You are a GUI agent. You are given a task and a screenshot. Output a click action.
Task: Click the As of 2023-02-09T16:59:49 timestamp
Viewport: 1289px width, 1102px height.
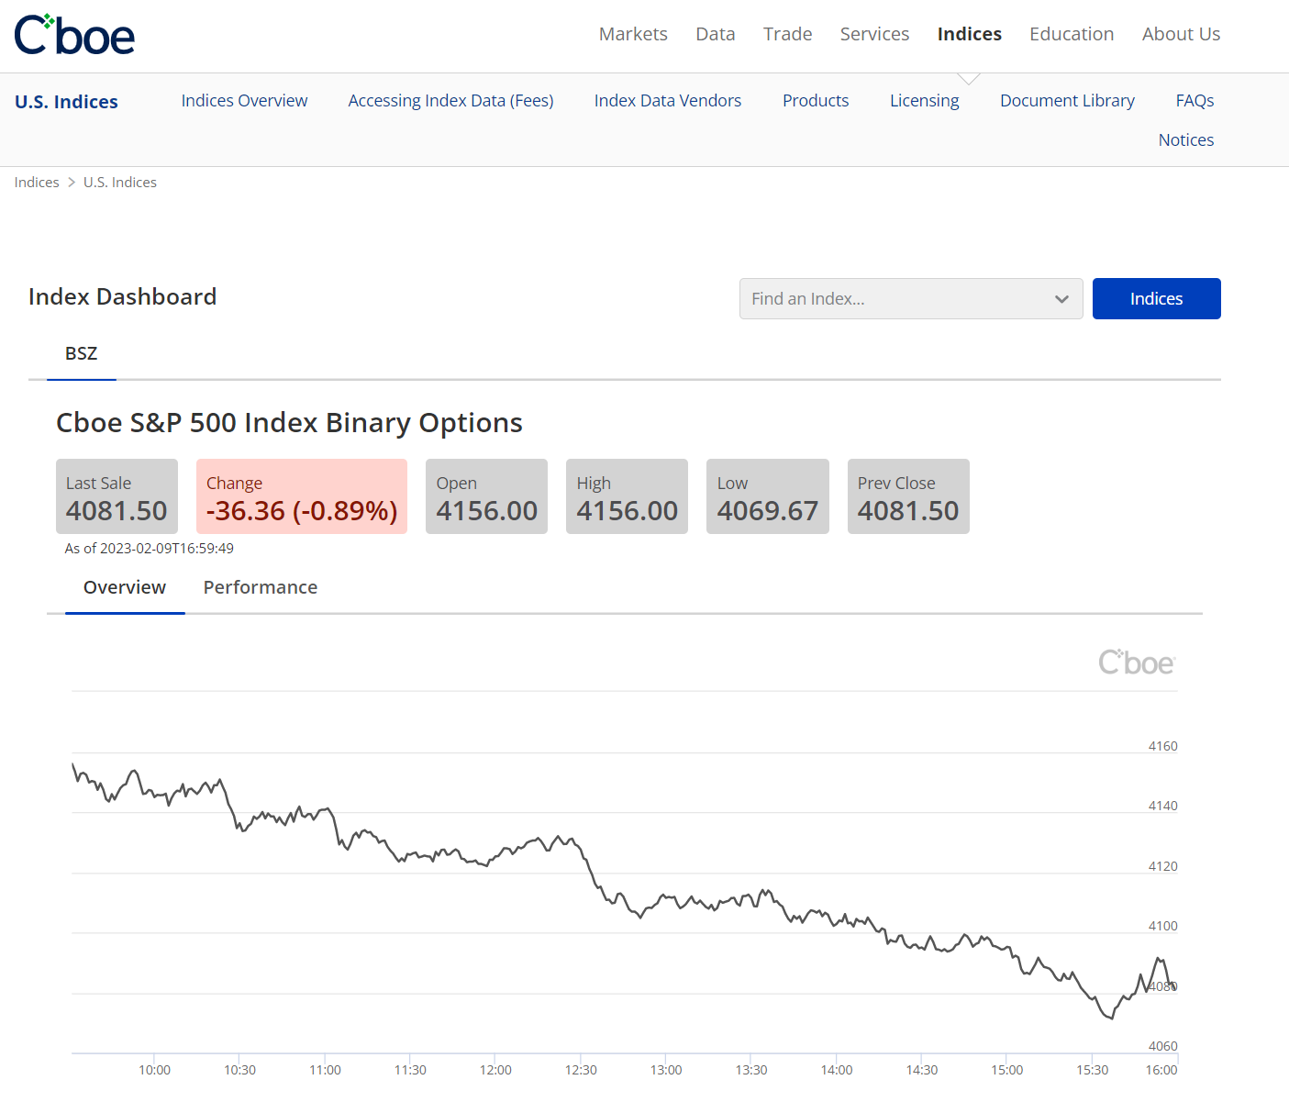coord(150,549)
